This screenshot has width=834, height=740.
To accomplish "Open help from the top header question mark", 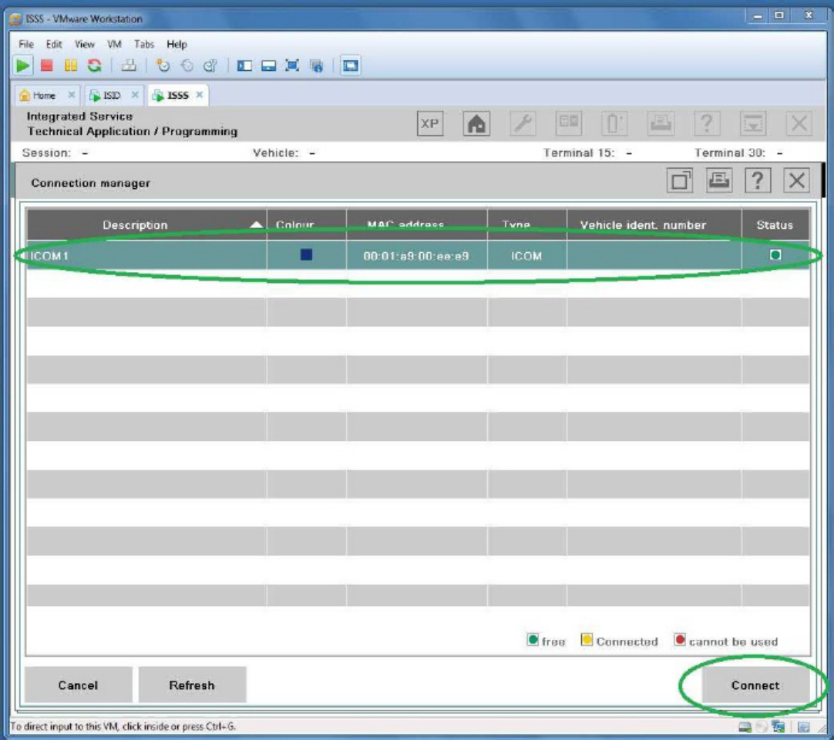I will (x=707, y=123).
